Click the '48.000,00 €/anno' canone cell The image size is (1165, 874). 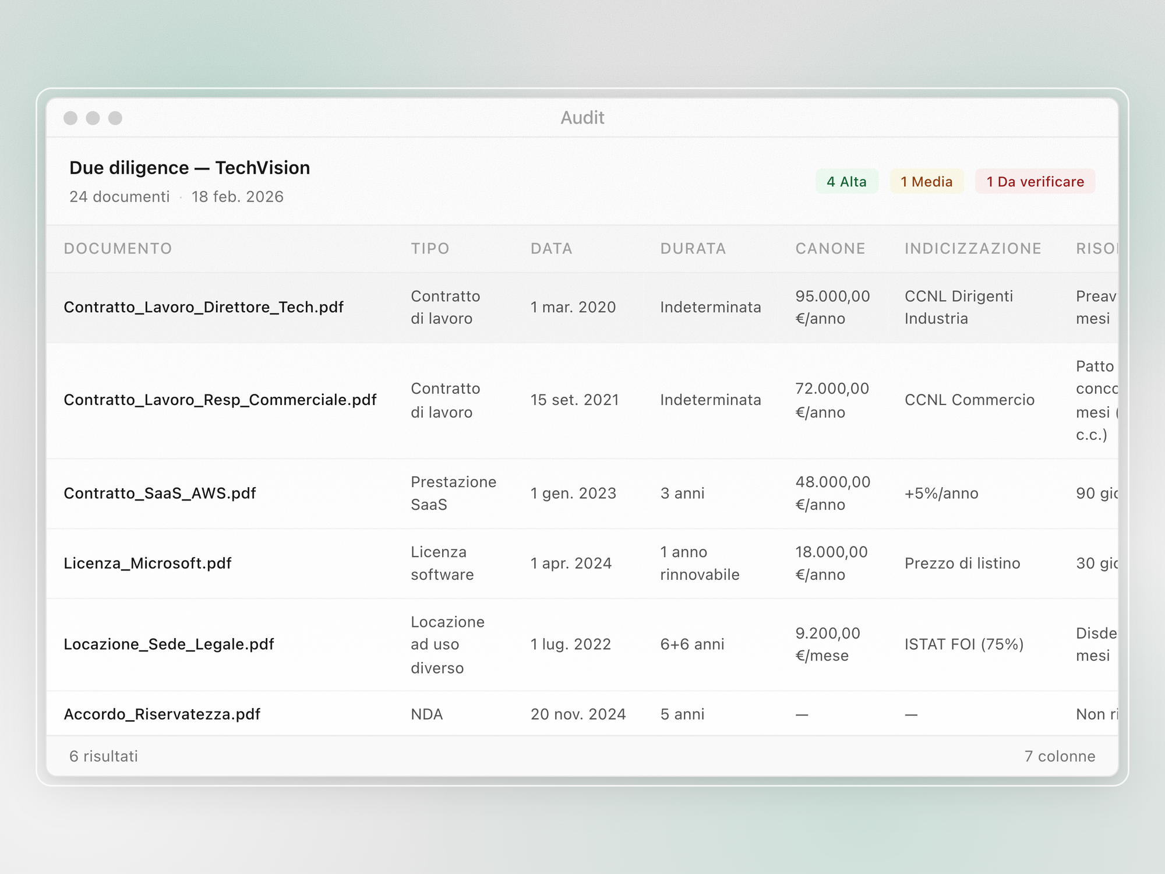pyautogui.click(x=832, y=493)
